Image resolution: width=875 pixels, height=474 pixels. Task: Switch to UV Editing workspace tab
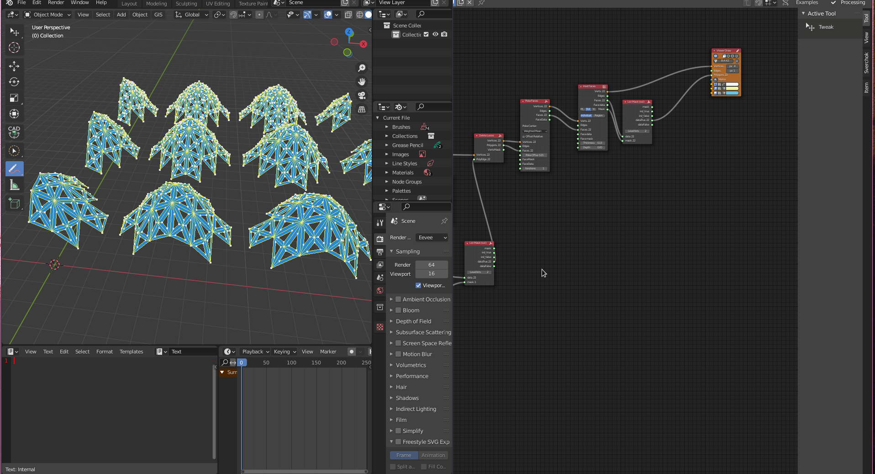coord(218,3)
